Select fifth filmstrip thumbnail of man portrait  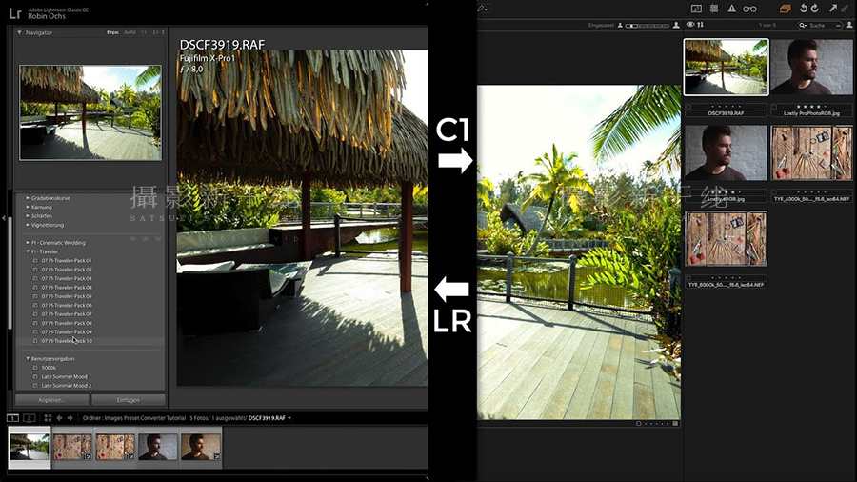201,447
